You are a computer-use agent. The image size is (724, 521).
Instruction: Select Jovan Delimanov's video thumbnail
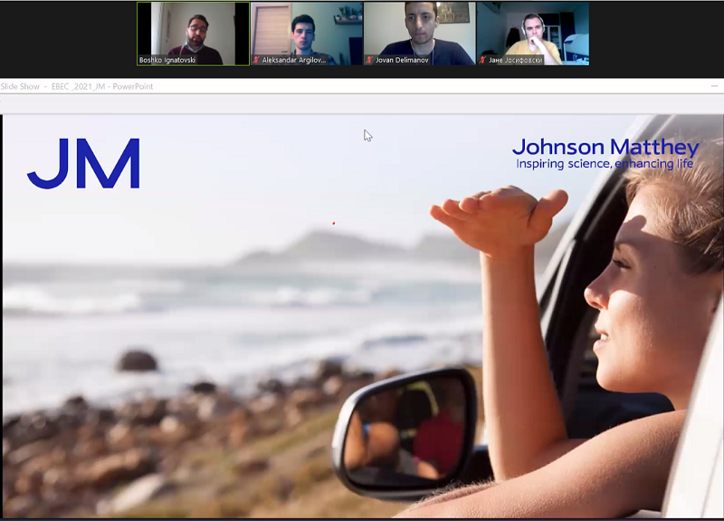[x=419, y=30]
